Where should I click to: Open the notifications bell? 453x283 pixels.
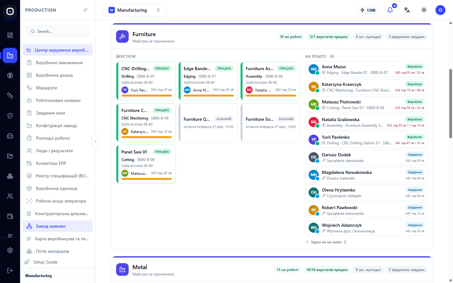click(x=390, y=10)
